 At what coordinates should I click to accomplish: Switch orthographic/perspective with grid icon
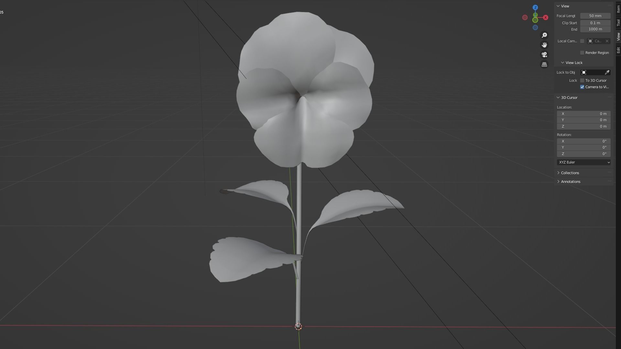[544, 65]
